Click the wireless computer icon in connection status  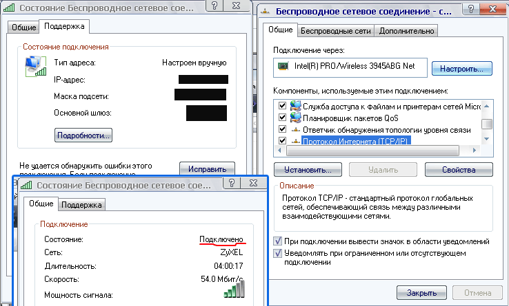pos(35,67)
